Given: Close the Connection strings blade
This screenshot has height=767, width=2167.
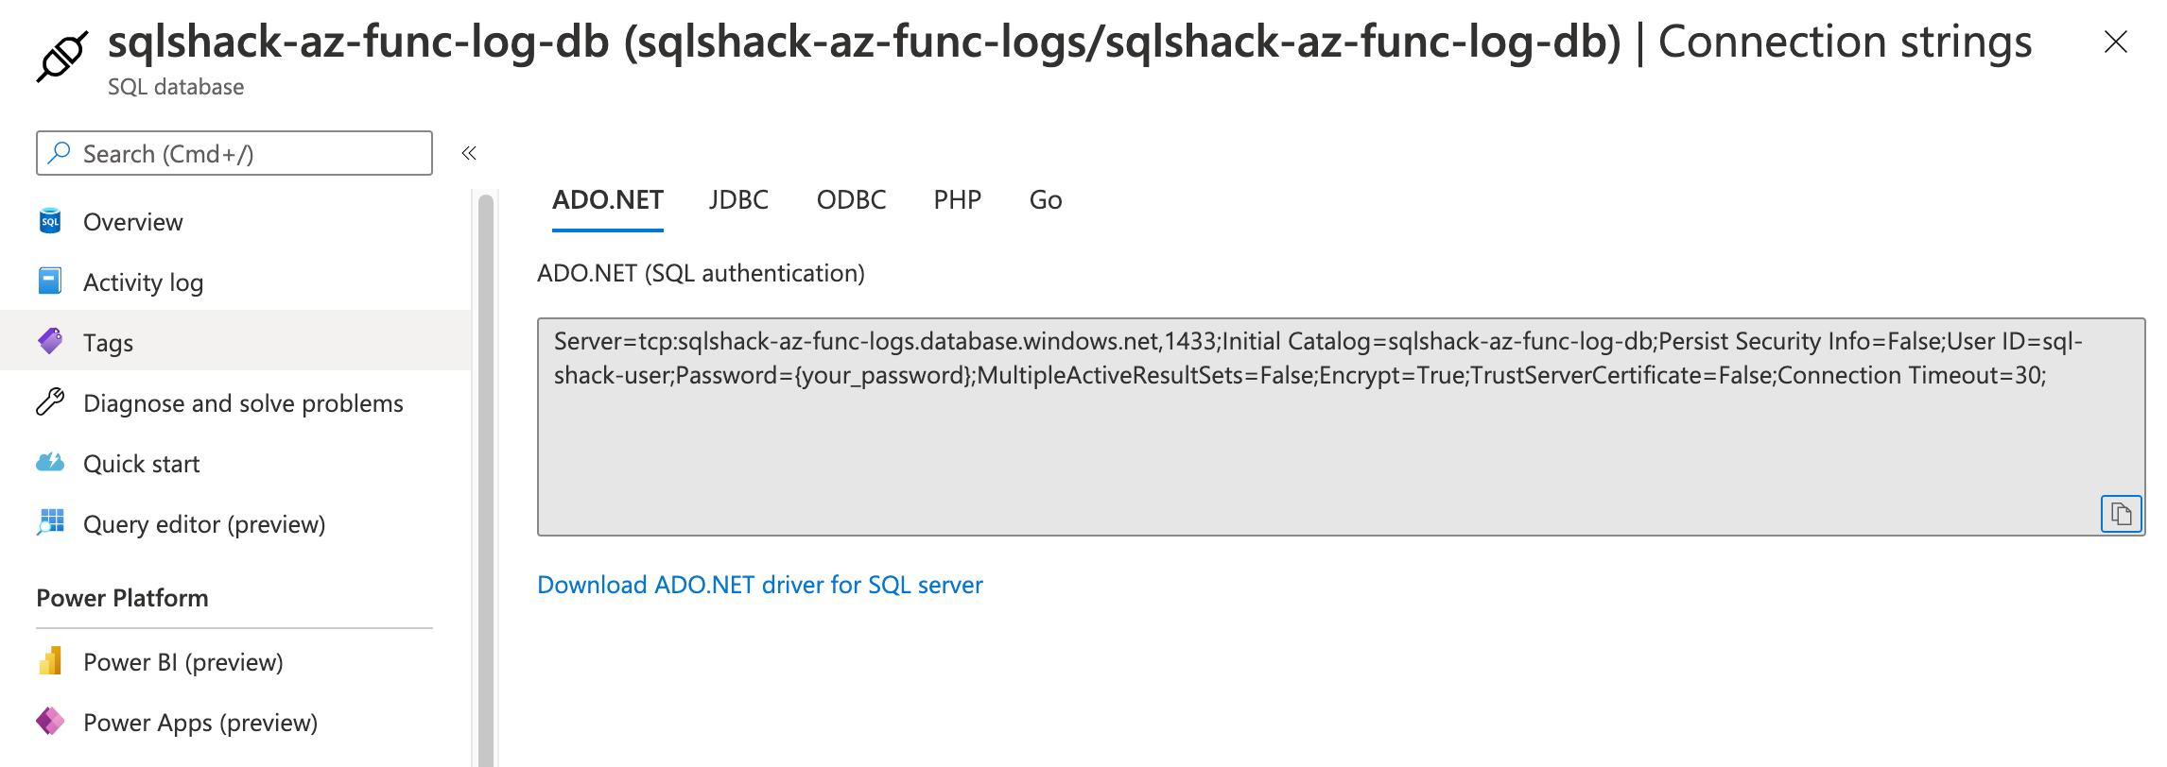Looking at the screenshot, I should pyautogui.click(x=2115, y=42).
